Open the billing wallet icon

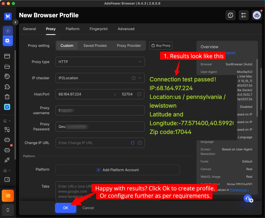pyautogui.click(x=7, y=180)
